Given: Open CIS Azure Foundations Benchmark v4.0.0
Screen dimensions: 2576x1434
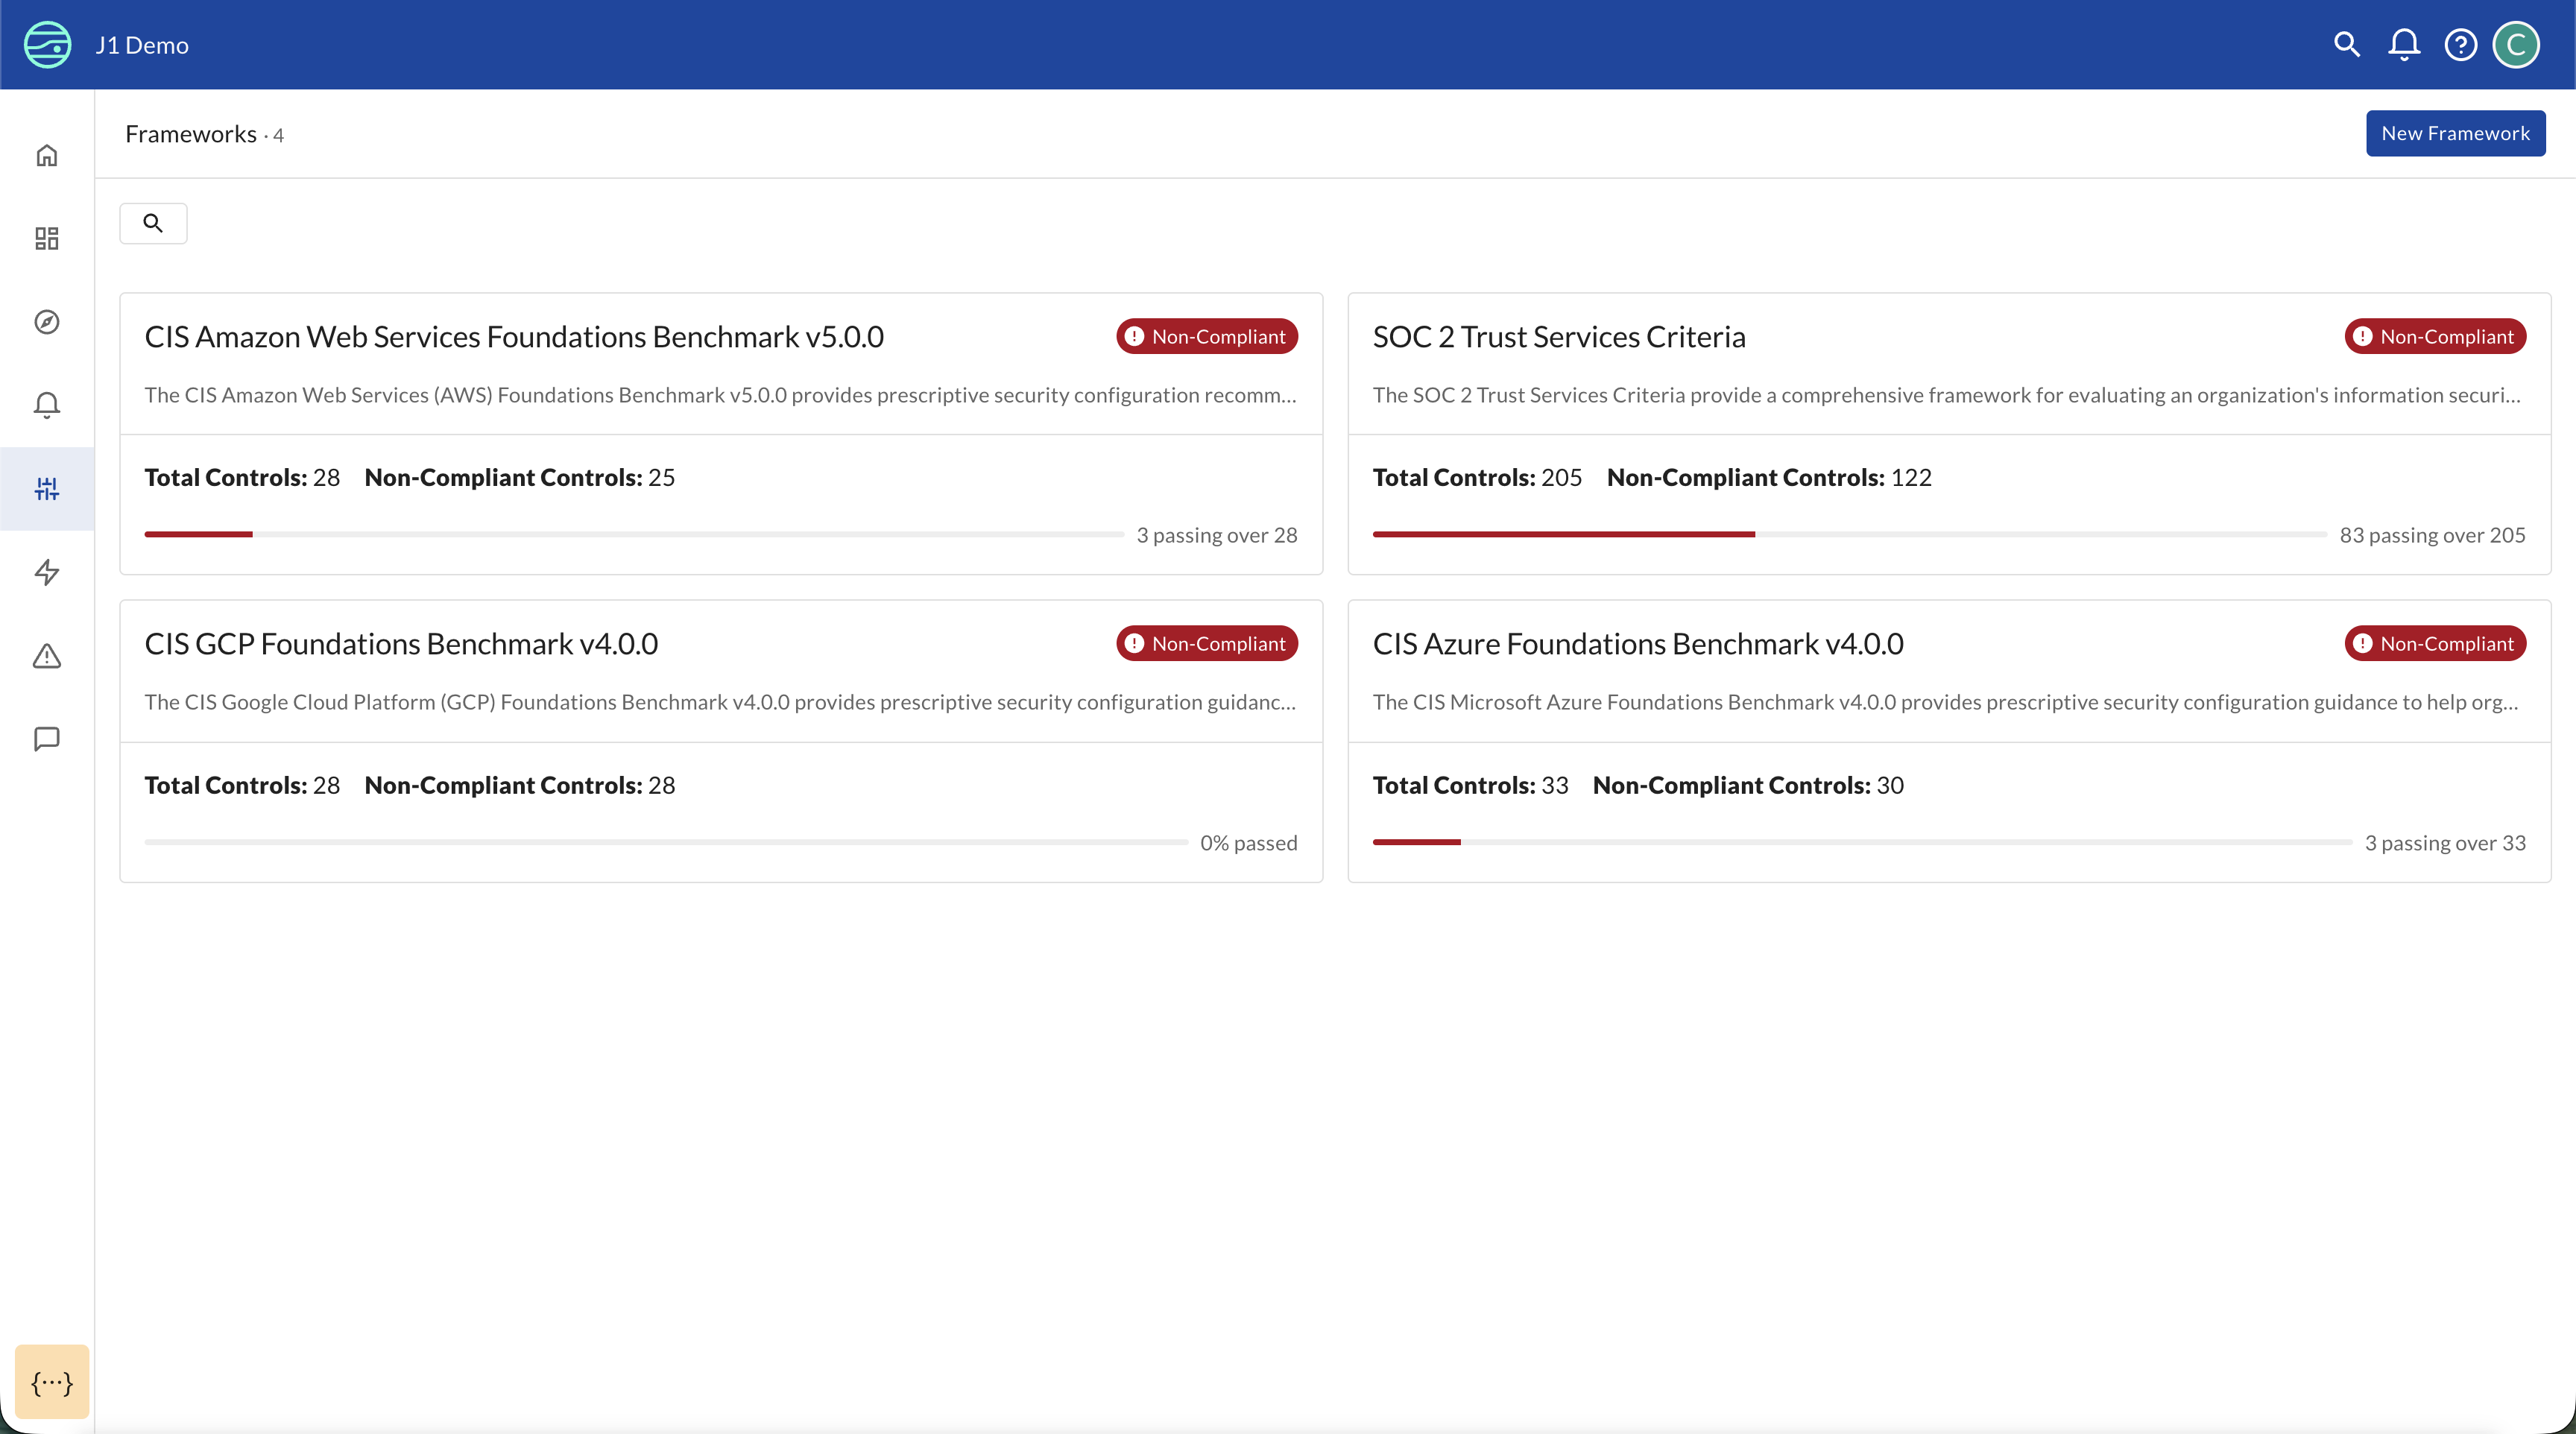Looking at the screenshot, I should tap(1638, 644).
